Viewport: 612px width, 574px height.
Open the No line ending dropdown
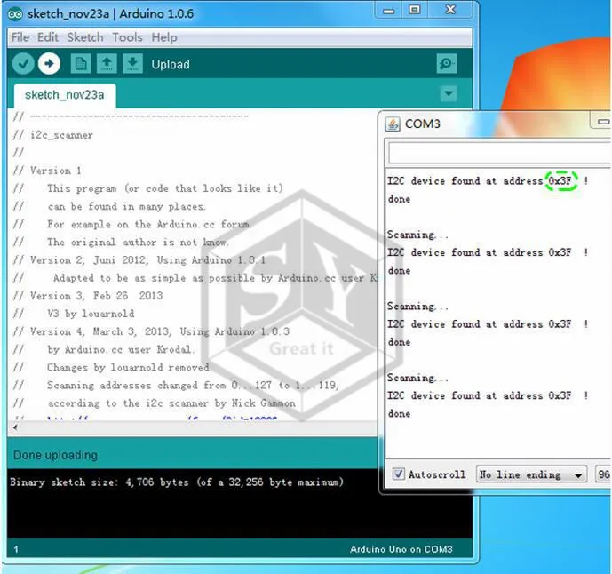click(531, 474)
